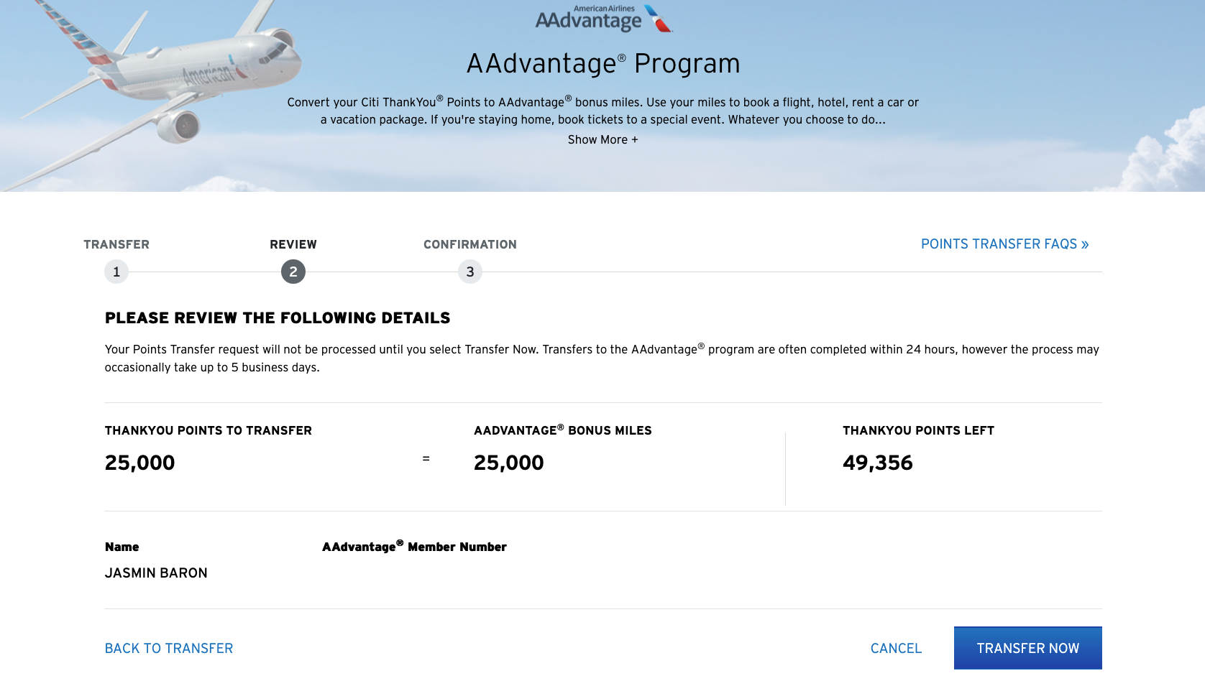
Task: Click the AAdvantage Program heading
Action: pyautogui.click(x=603, y=63)
